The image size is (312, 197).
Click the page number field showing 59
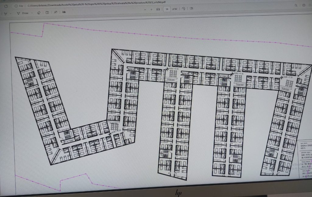click(167, 9)
